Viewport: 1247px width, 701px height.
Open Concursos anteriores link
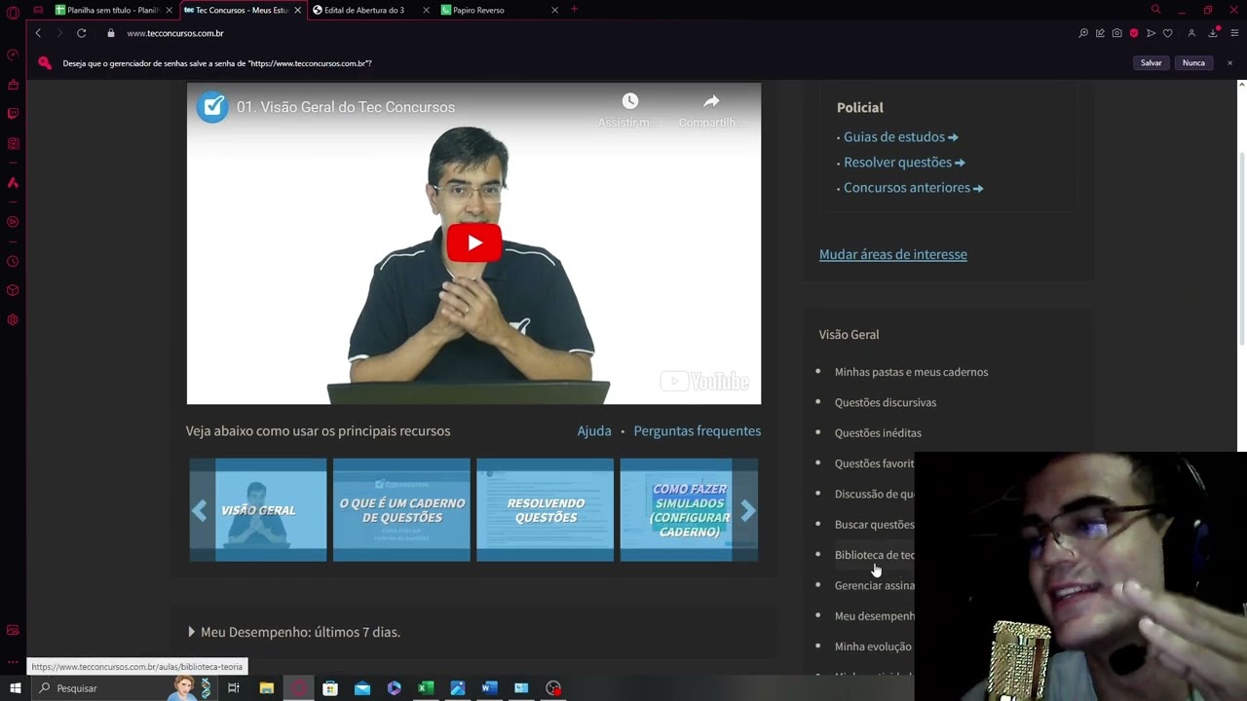(x=913, y=188)
